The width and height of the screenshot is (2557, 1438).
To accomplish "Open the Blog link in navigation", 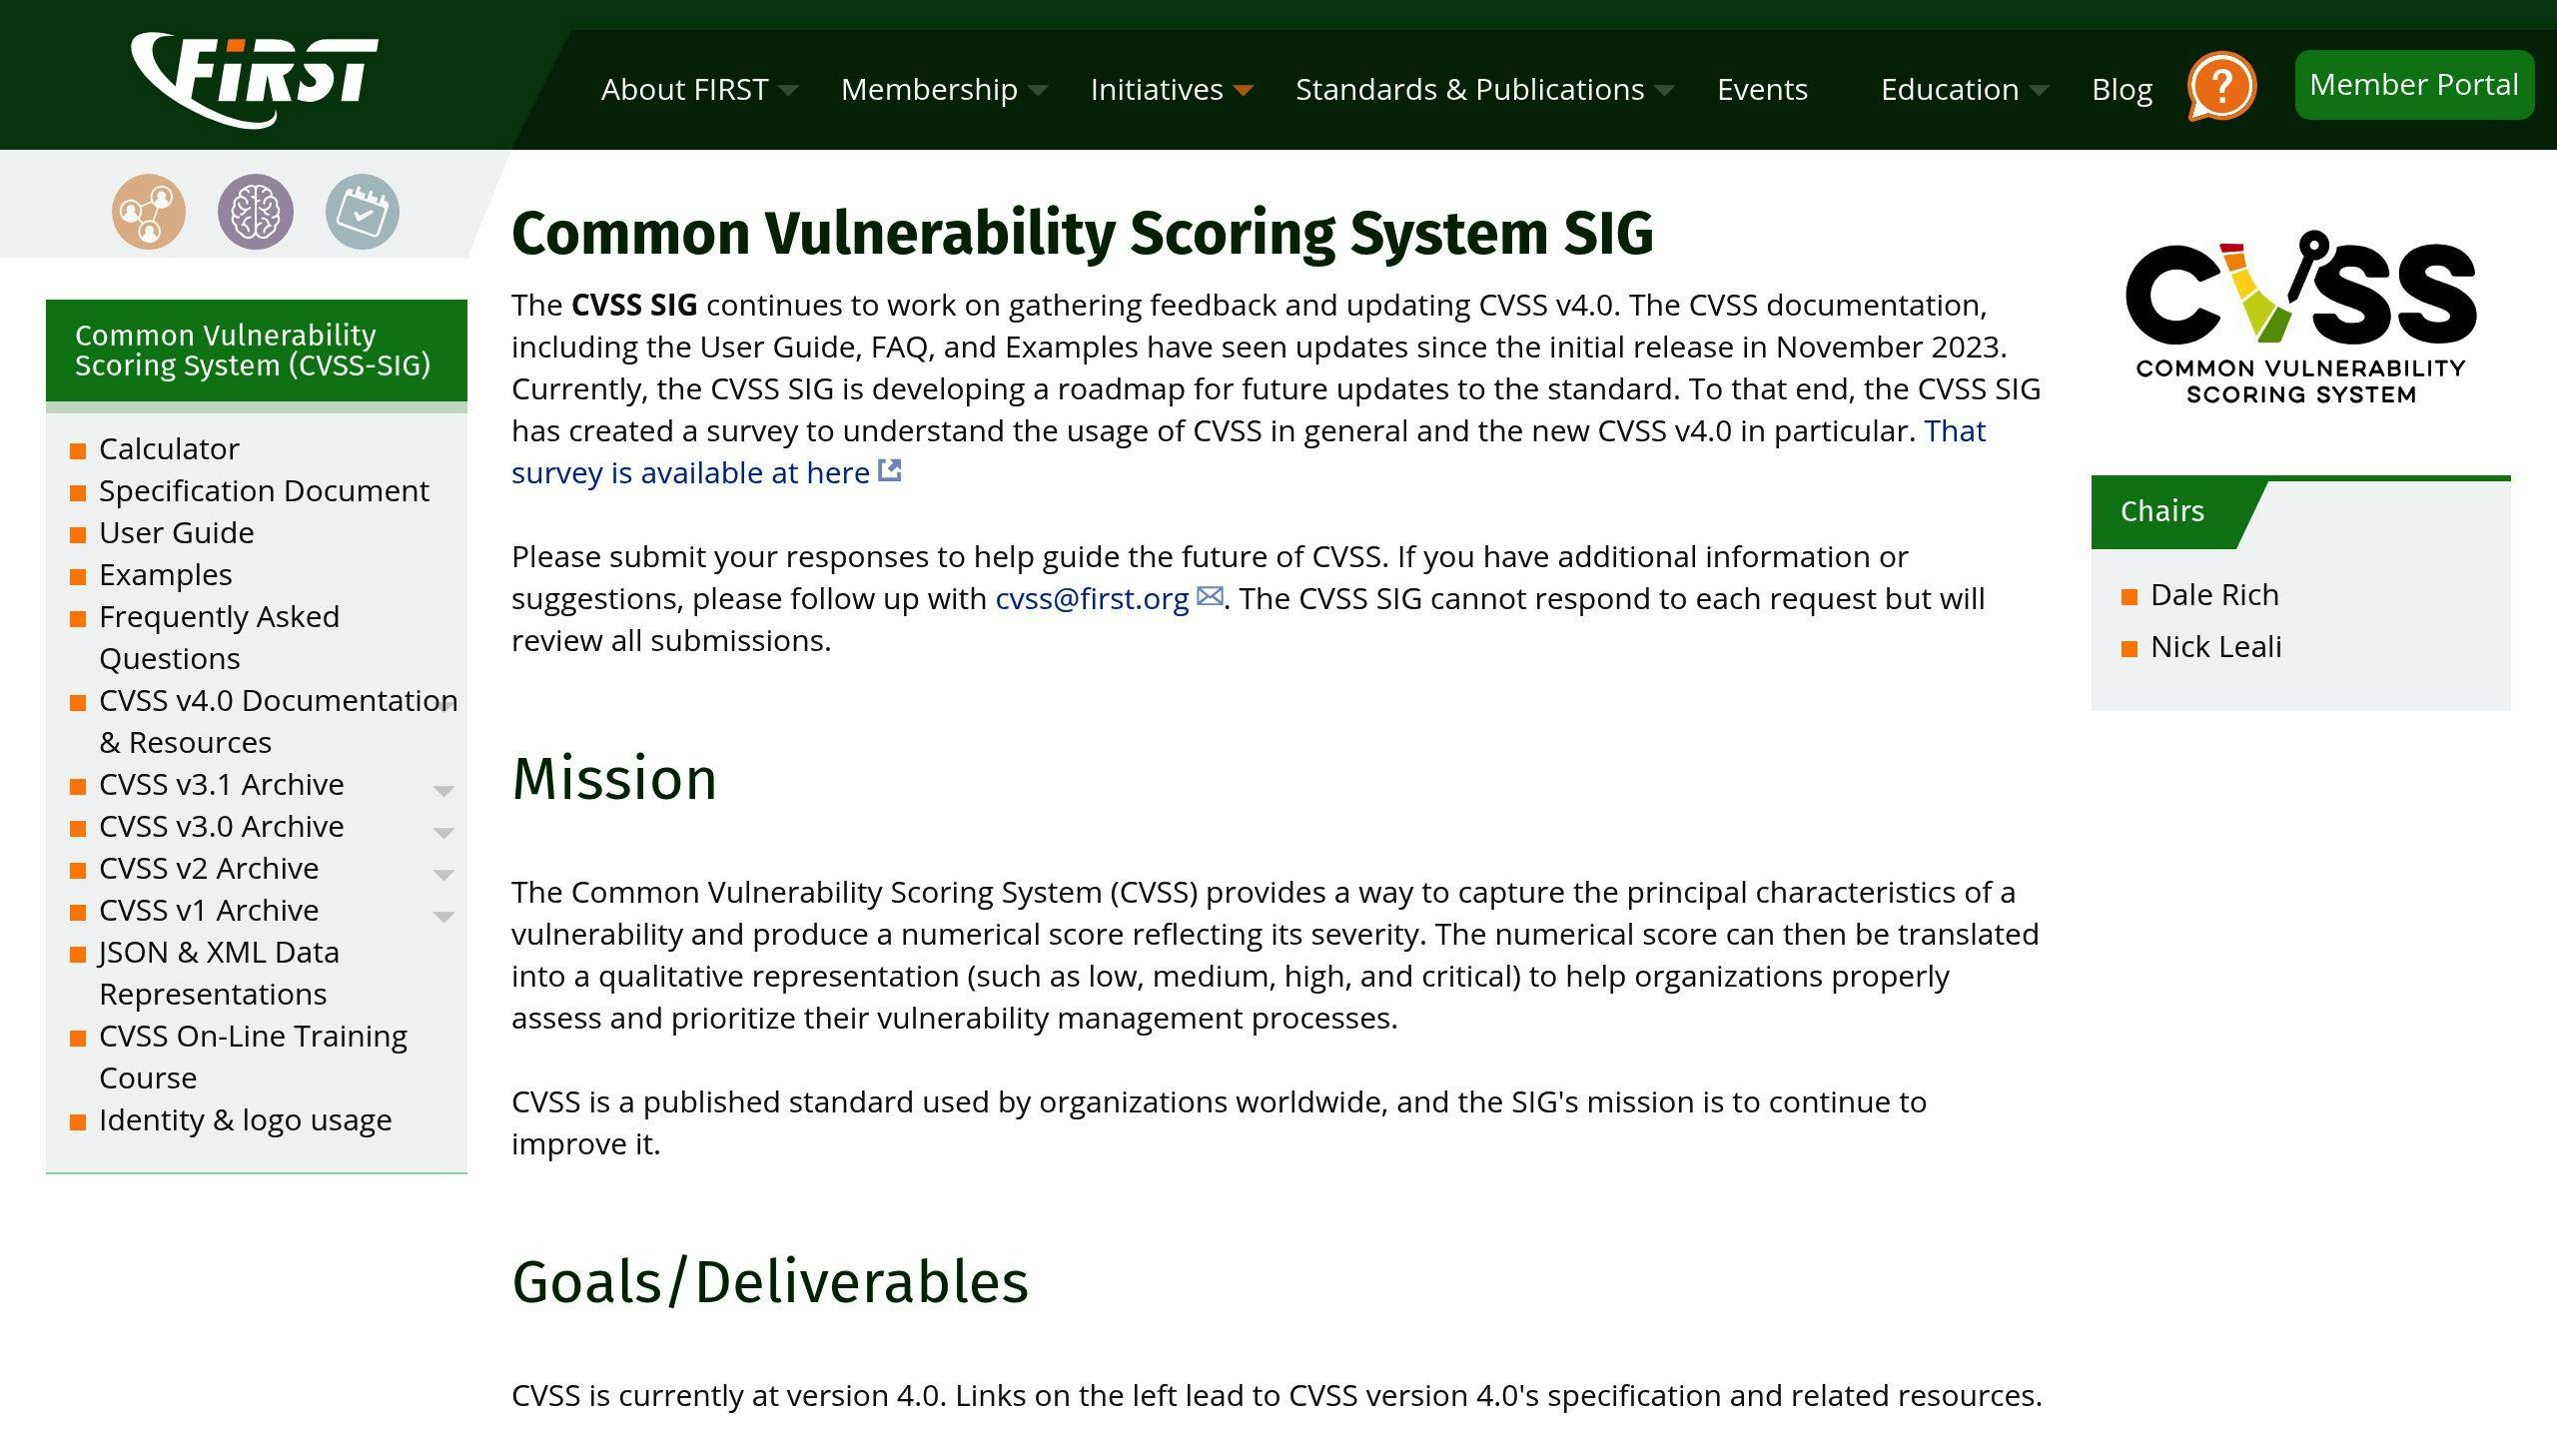I will tap(2122, 90).
